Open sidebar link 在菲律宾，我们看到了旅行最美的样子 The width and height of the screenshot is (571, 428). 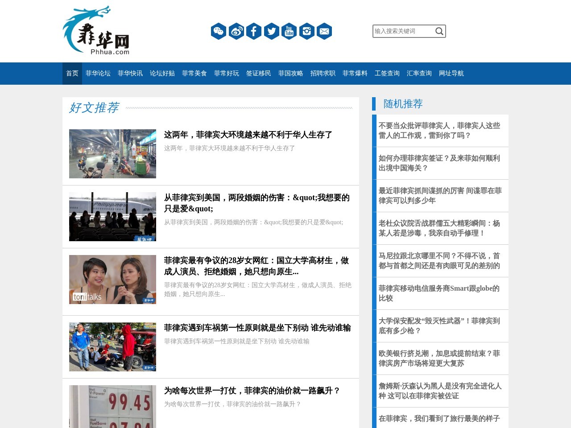tap(439, 419)
